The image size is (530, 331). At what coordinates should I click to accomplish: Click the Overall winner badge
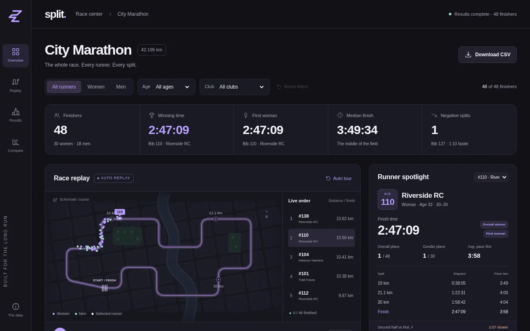click(x=494, y=225)
